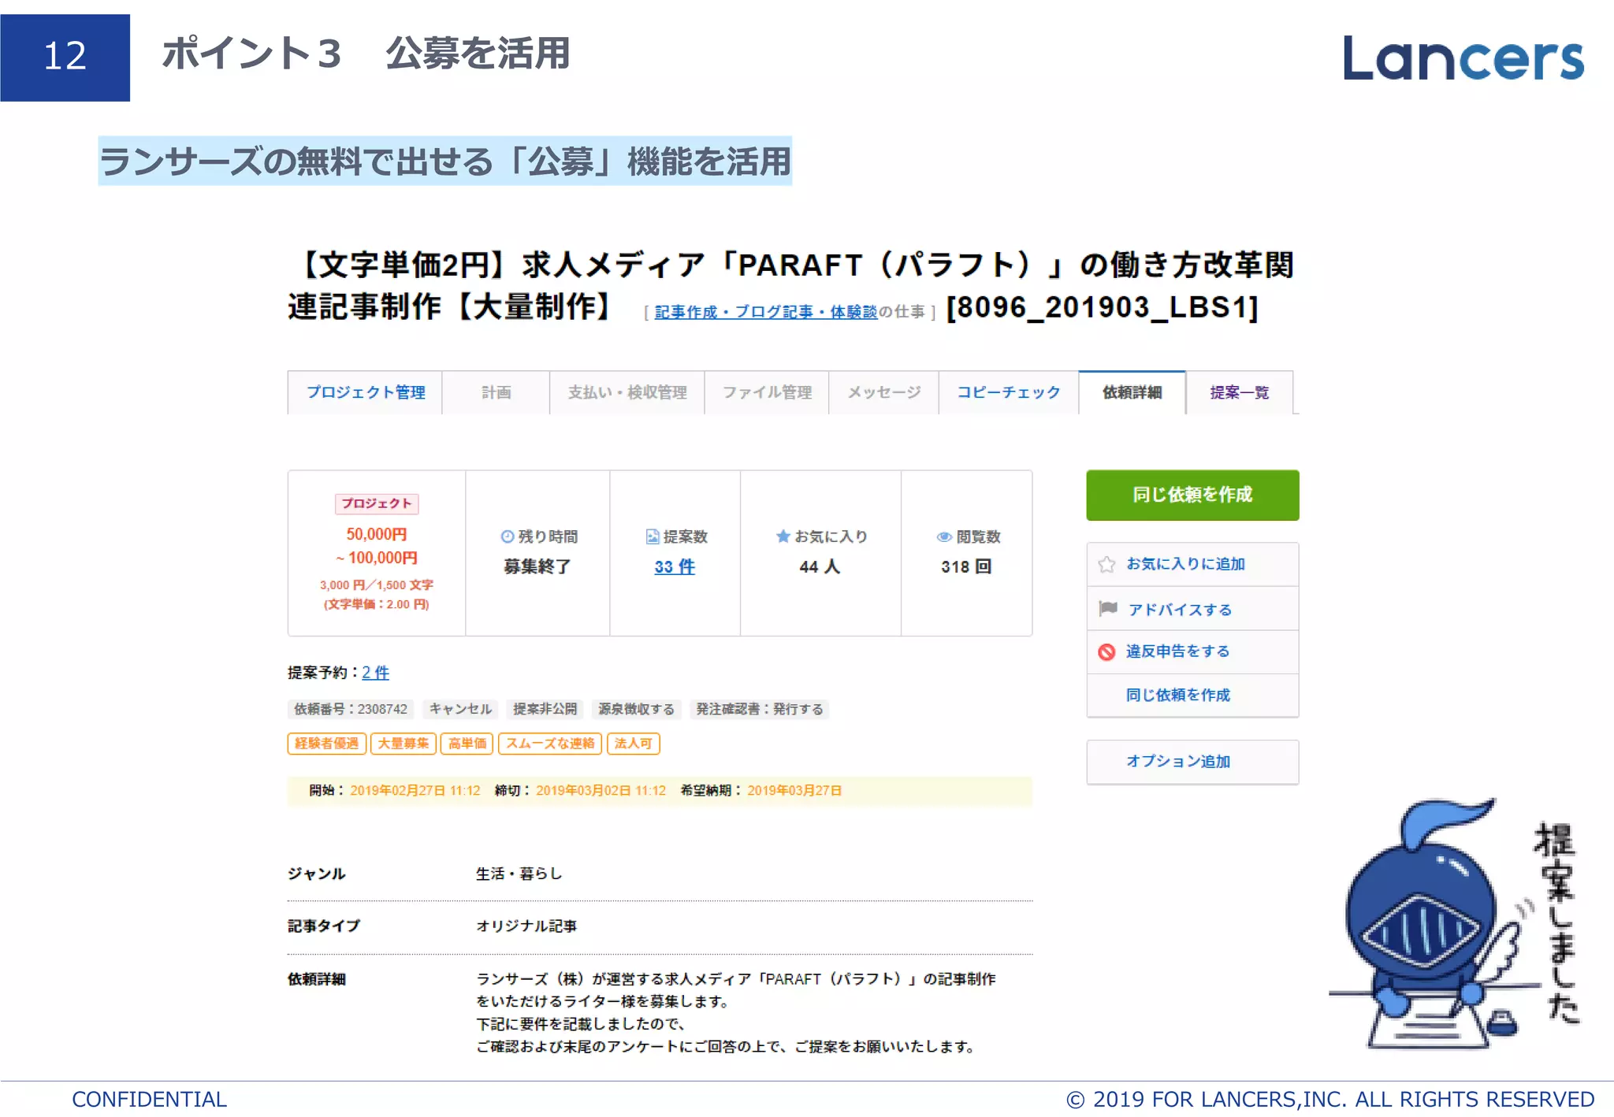This screenshot has width=1614, height=1117.
Task: Click the green 同じ依頼を作成 button
Action: [x=1192, y=495]
